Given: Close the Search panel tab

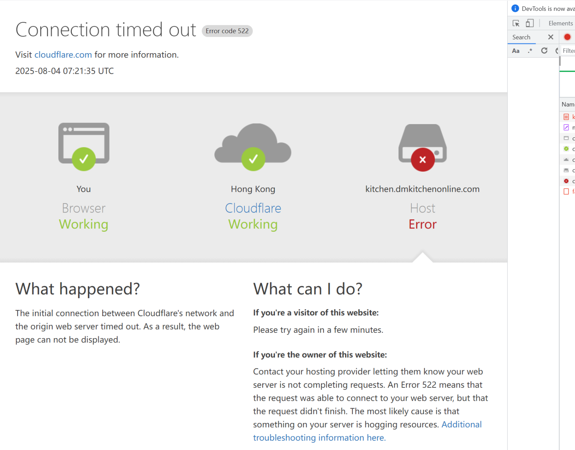Looking at the screenshot, I should tap(551, 37).
